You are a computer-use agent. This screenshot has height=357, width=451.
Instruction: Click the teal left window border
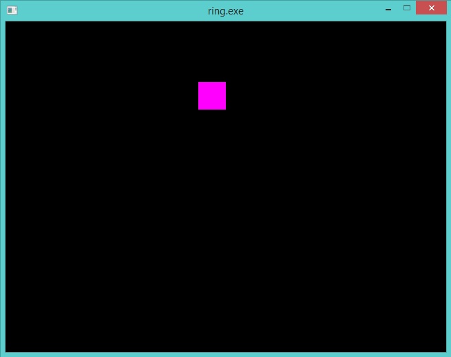[2, 186]
